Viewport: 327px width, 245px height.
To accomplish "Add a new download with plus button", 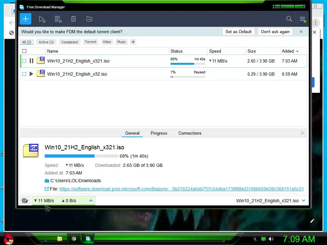I will tap(26, 19).
